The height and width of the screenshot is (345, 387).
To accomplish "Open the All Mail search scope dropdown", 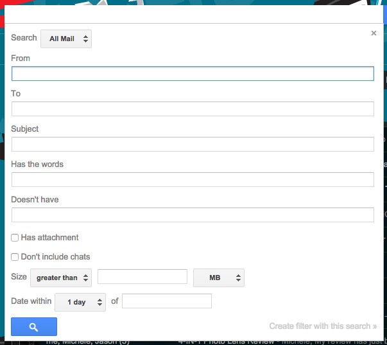I will tap(66, 39).
